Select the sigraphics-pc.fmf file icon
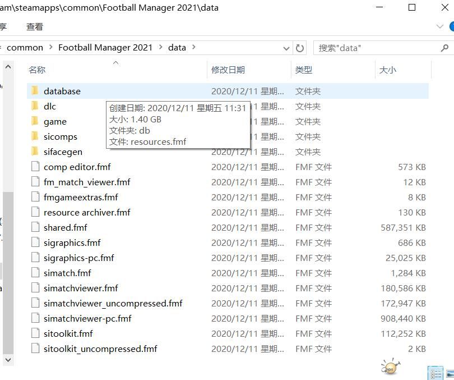The height and width of the screenshot is (380, 454). 35,258
